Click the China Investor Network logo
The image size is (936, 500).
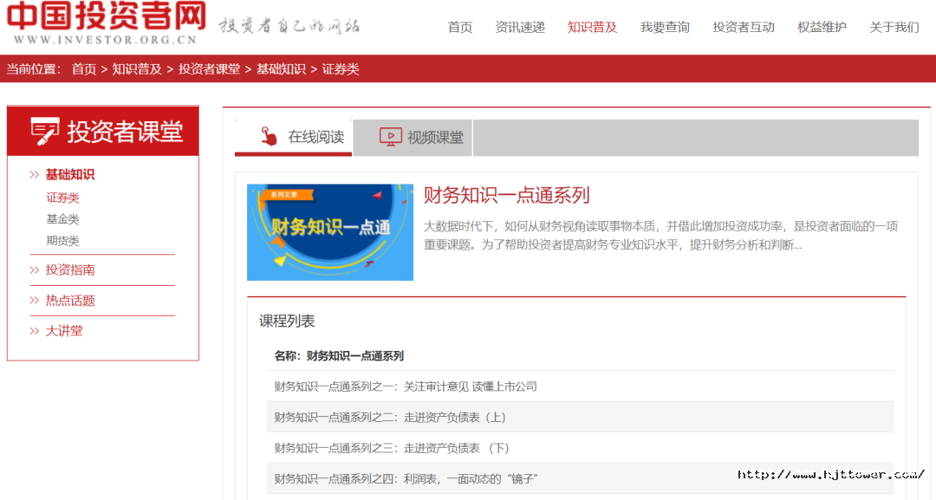coord(107,23)
